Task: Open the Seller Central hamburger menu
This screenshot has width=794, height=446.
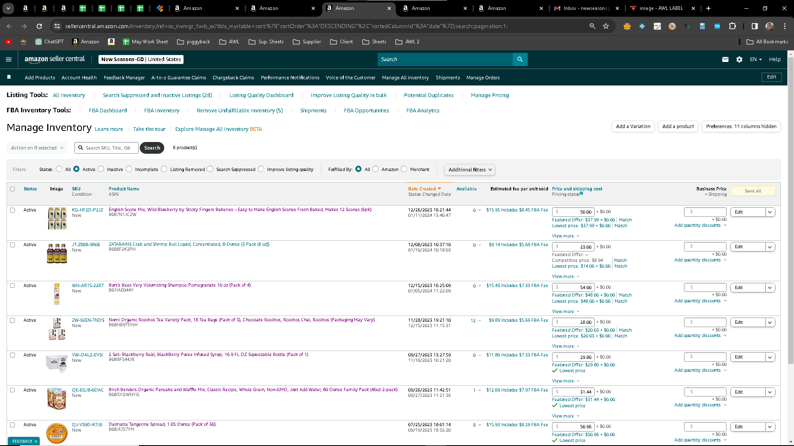Action: (x=9, y=59)
